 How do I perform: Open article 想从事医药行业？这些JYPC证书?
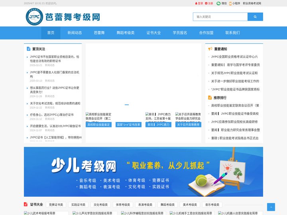tap(55, 90)
